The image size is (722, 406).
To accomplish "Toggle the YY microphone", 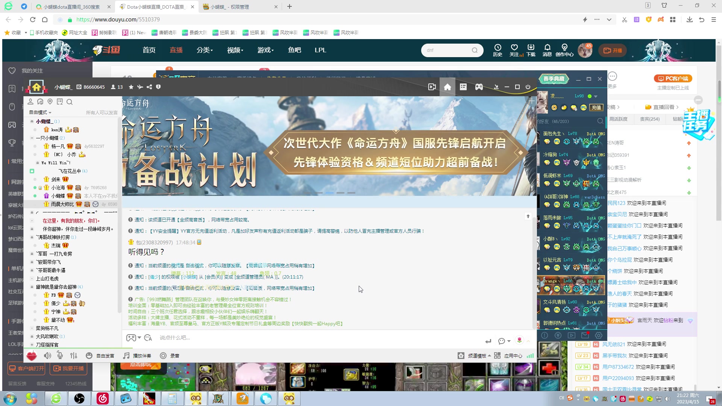I will (60, 355).
